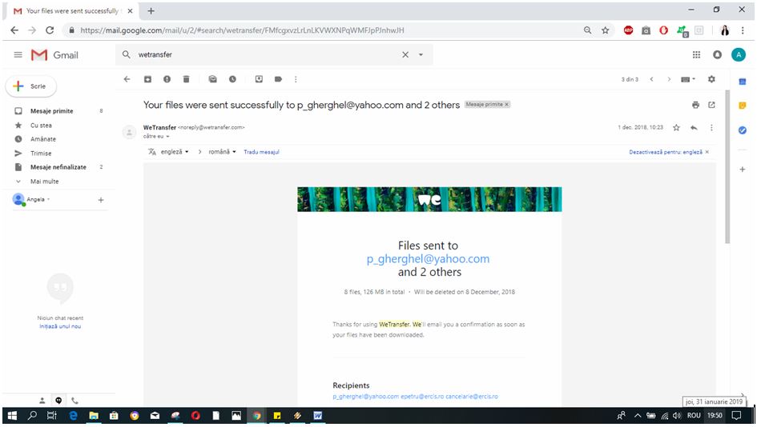Print the email conversation
This screenshot has width=757, height=427.
pyautogui.click(x=695, y=105)
